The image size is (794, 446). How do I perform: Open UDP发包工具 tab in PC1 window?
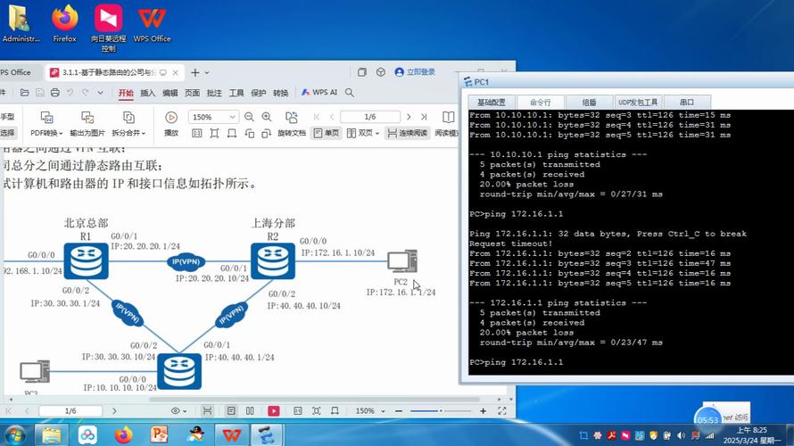[x=638, y=102]
